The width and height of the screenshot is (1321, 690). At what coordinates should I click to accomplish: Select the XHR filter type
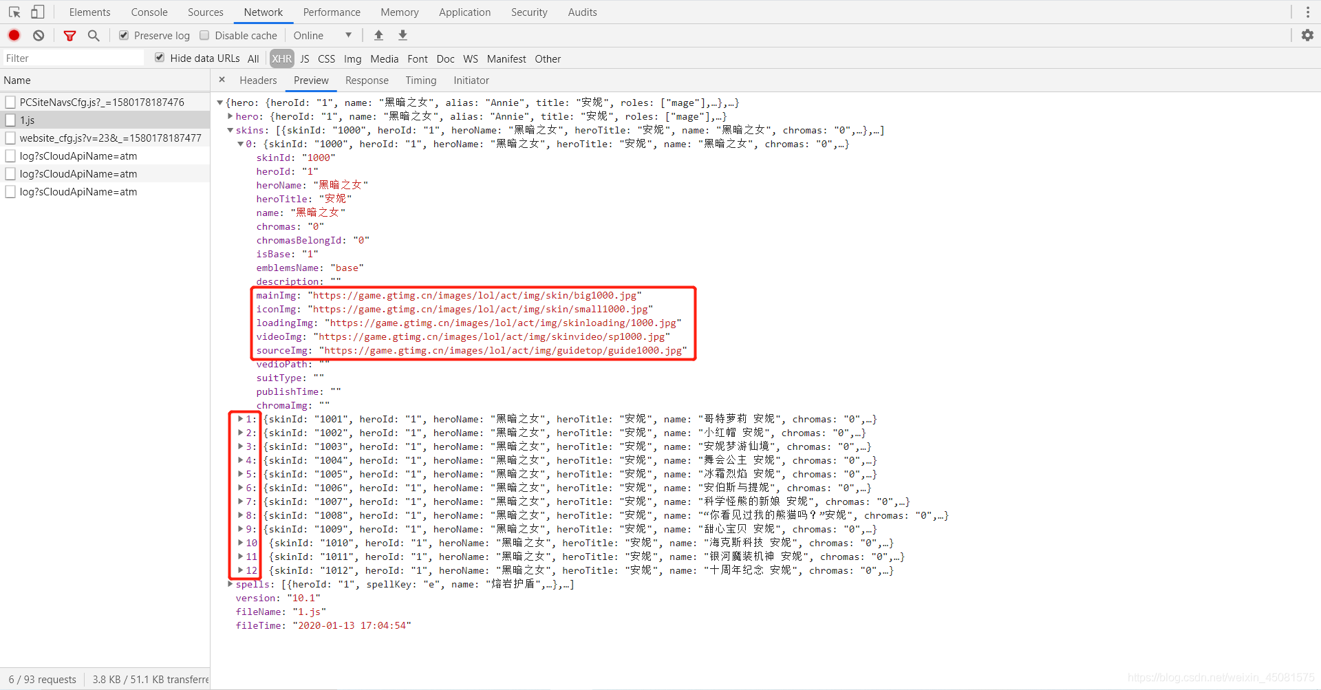pos(281,58)
